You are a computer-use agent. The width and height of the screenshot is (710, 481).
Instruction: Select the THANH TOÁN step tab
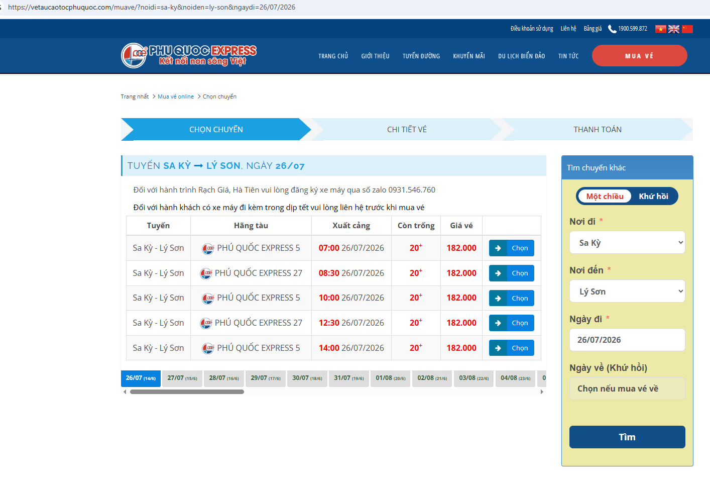(598, 129)
